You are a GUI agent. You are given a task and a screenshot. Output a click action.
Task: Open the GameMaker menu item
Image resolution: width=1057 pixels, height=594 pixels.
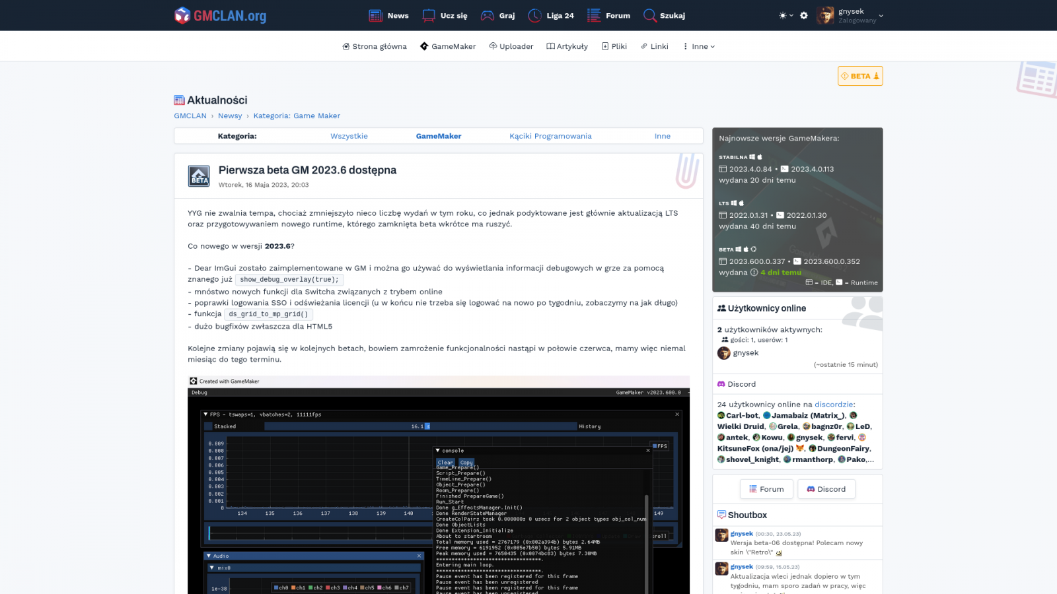click(x=447, y=46)
